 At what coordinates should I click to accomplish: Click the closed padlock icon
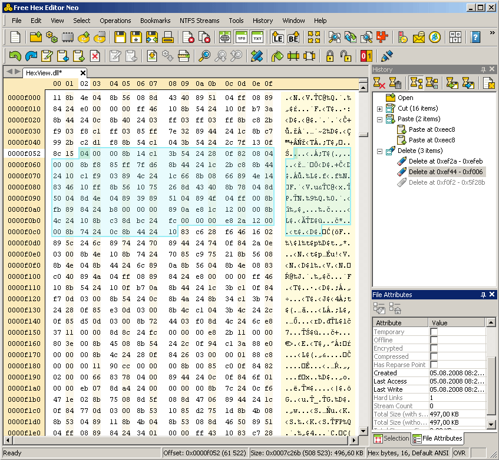tap(330, 56)
